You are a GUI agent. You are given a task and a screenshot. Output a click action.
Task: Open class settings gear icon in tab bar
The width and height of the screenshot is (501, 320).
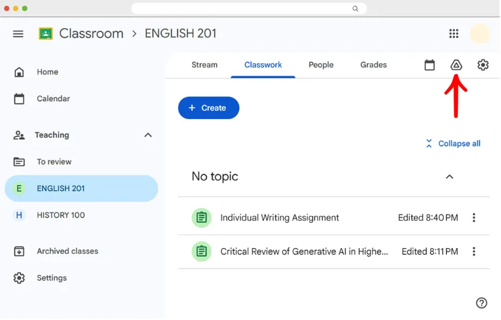pos(483,65)
